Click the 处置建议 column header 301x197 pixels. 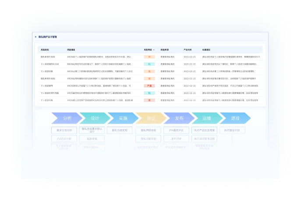tap(206, 50)
